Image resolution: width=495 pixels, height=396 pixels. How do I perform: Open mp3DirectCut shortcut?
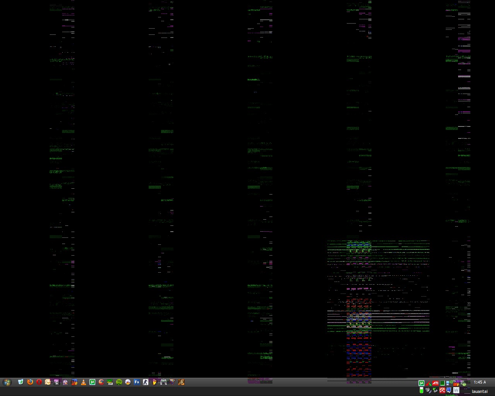tap(110, 382)
